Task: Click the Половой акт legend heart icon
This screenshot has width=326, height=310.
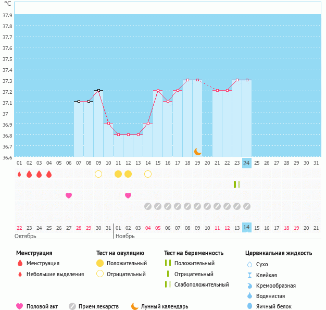Action: pos(20,306)
